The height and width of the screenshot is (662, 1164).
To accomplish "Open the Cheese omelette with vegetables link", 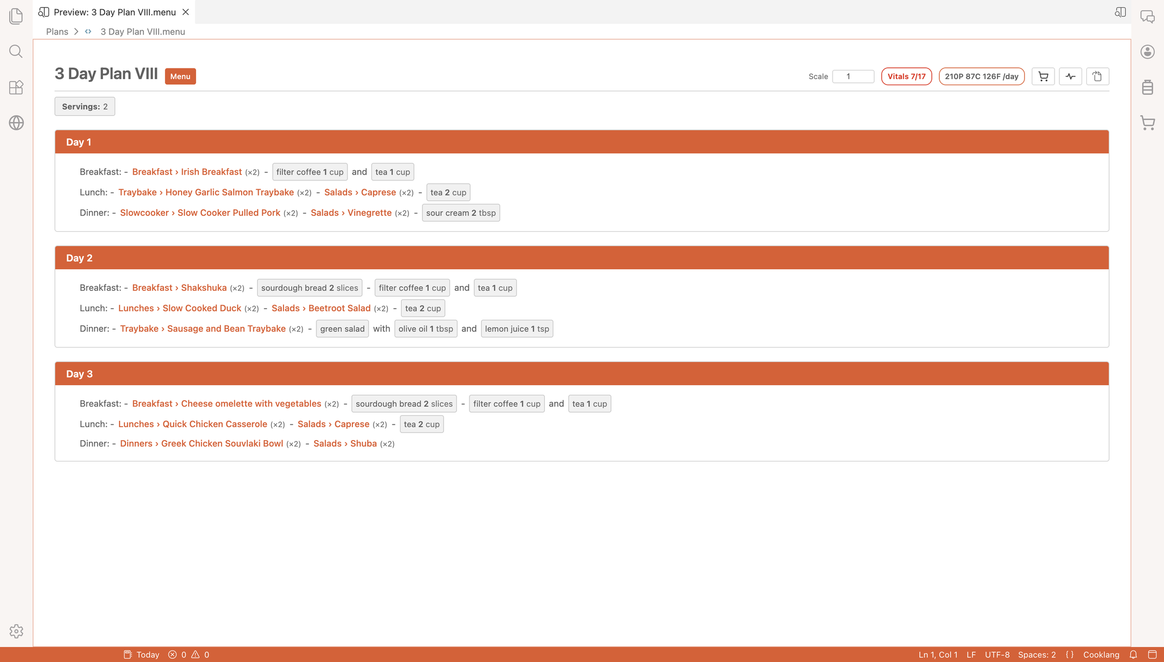I will tap(226, 403).
